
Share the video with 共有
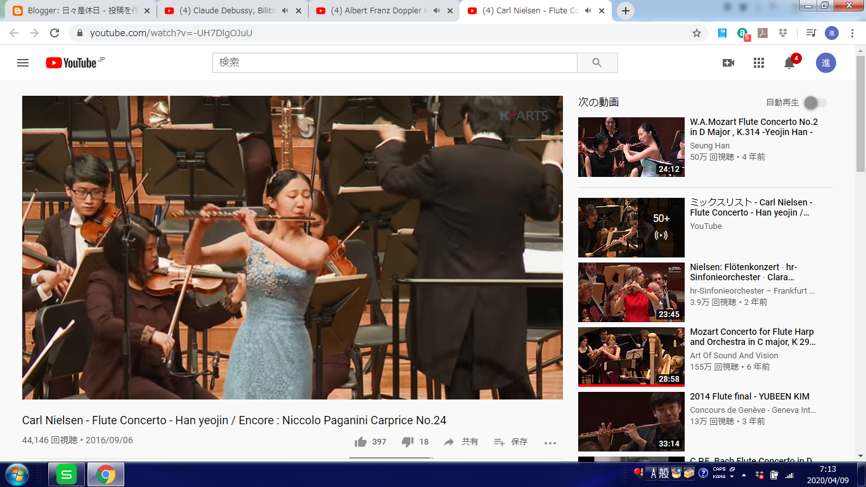coord(461,442)
